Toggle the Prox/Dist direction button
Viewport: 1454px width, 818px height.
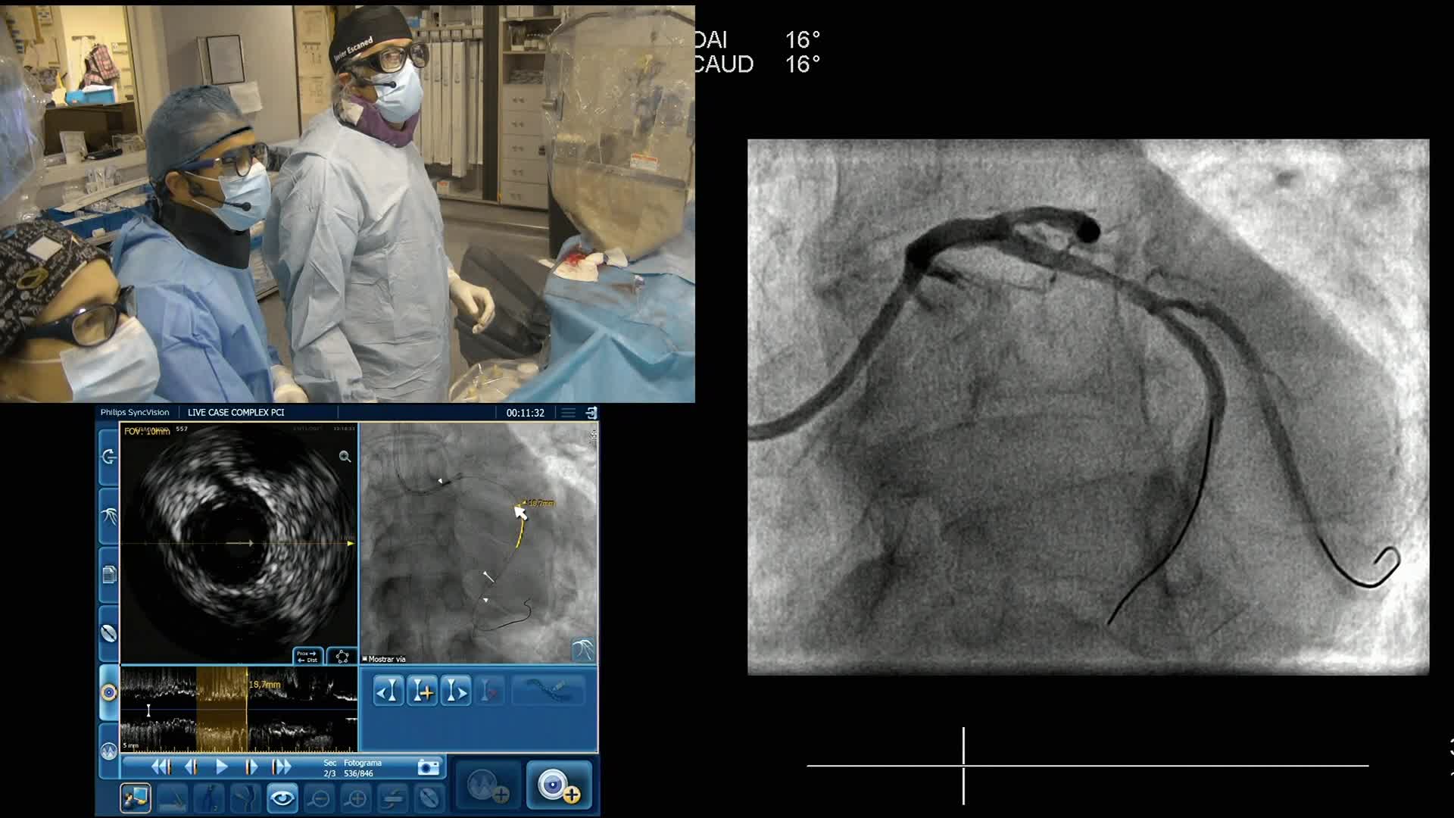click(x=307, y=657)
